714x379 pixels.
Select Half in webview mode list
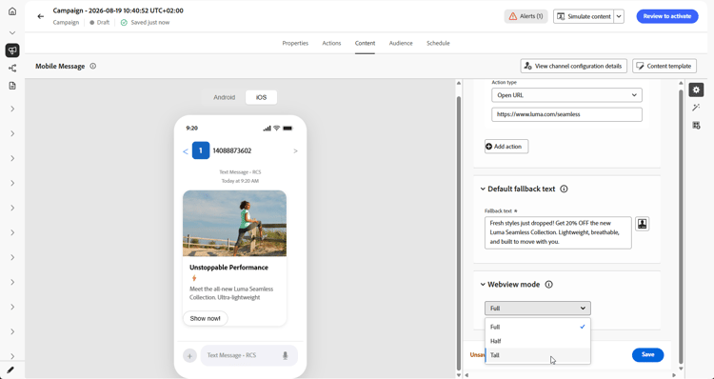(538, 341)
